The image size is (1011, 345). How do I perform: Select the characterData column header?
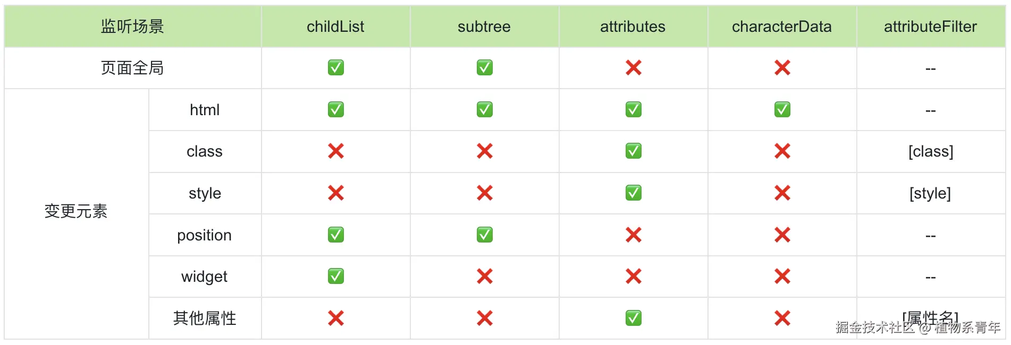tap(781, 27)
